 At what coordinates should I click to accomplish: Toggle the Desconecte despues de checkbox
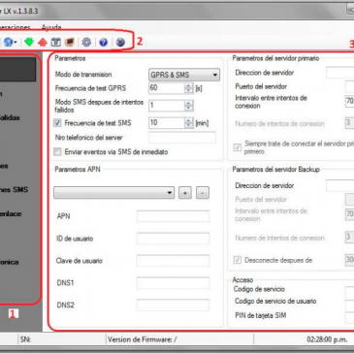click(238, 260)
